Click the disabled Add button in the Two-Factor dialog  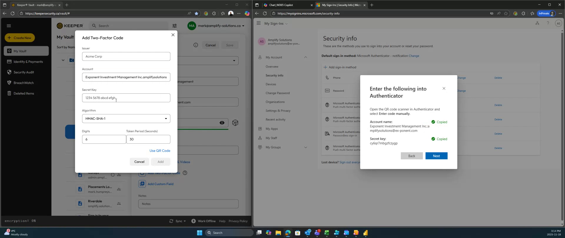[x=160, y=162]
